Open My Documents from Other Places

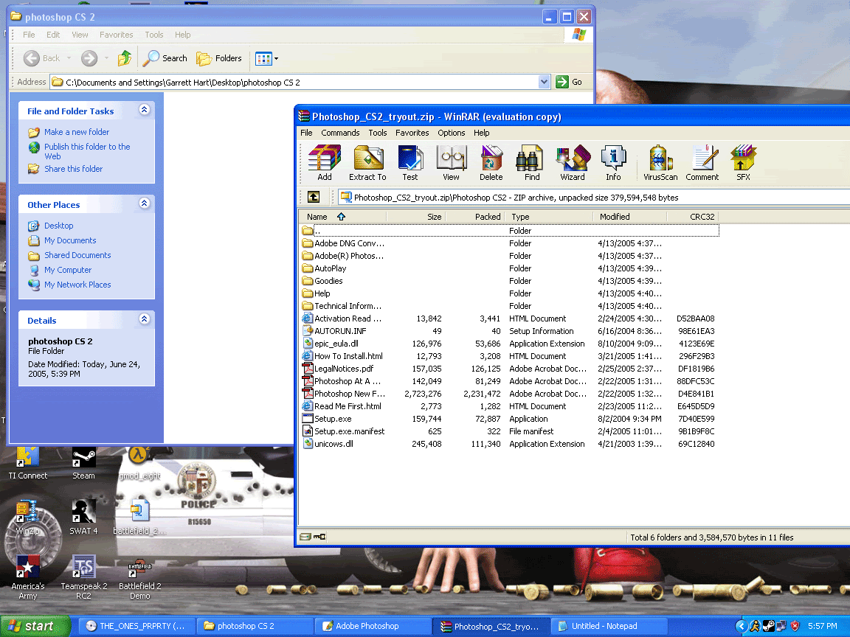click(x=70, y=240)
